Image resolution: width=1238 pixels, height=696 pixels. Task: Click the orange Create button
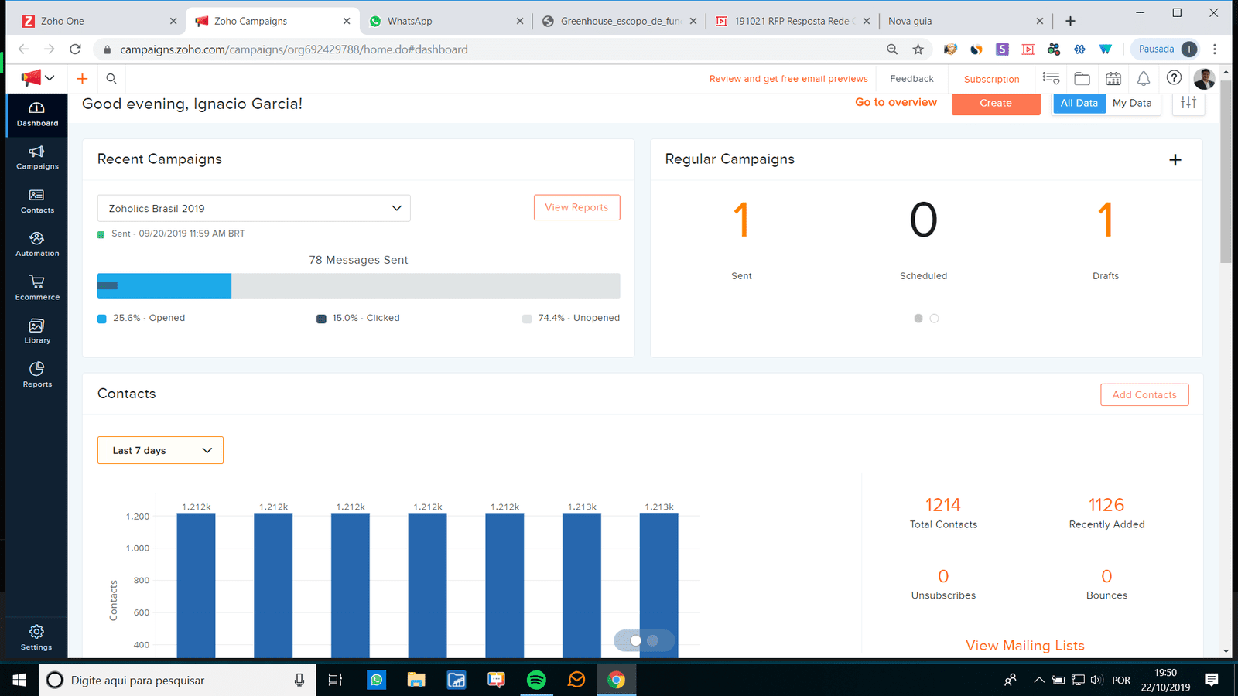click(x=996, y=103)
